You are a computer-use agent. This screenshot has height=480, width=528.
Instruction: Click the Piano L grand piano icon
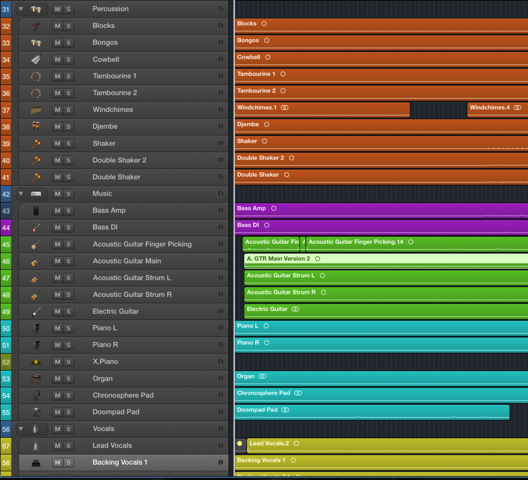[36, 328]
